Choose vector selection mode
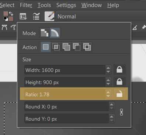Screen dimensions: 146x135 55,33
